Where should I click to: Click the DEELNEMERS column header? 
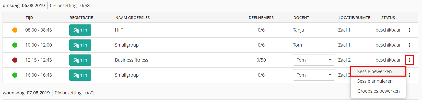(x=261, y=18)
